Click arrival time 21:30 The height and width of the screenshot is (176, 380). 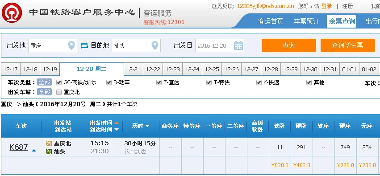(x=100, y=151)
